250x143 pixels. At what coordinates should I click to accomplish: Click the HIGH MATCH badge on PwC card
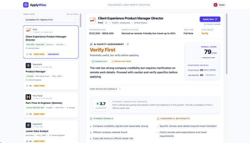(x=53, y=54)
